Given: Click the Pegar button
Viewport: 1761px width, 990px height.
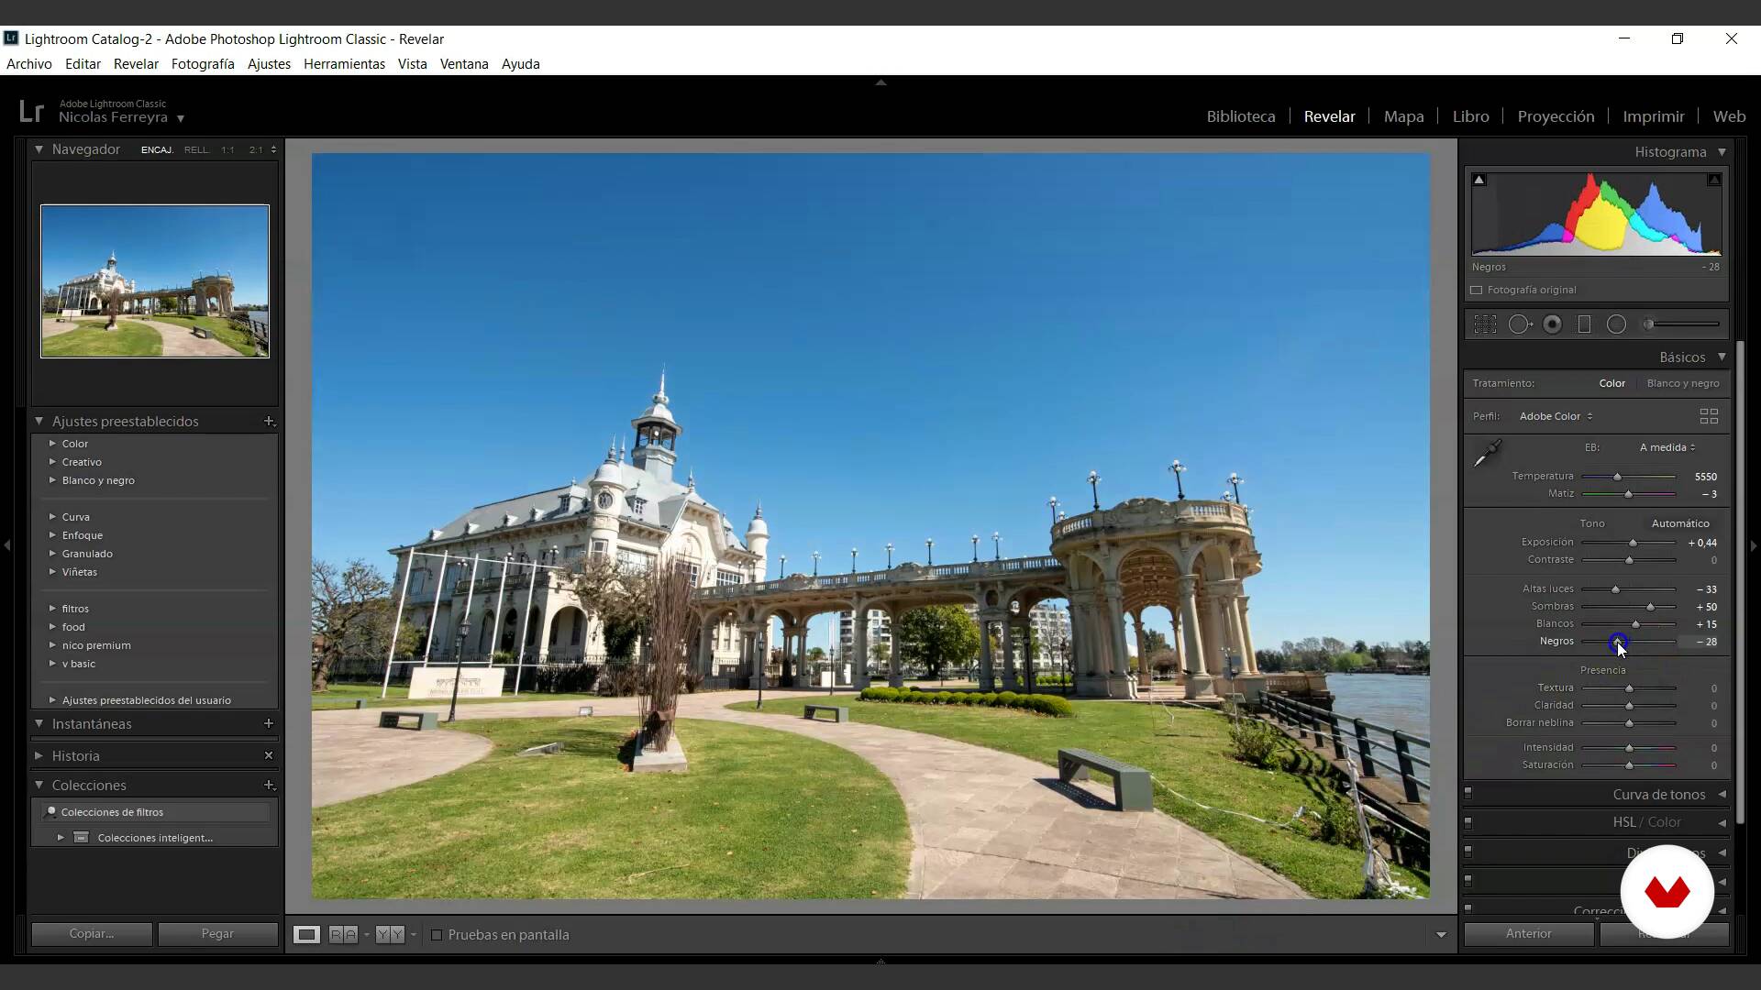Looking at the screenshot, I should pyautogui.click(x=217, y=933).
